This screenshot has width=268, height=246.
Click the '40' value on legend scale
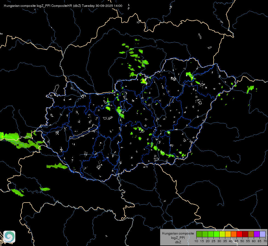tap(231, 241)
